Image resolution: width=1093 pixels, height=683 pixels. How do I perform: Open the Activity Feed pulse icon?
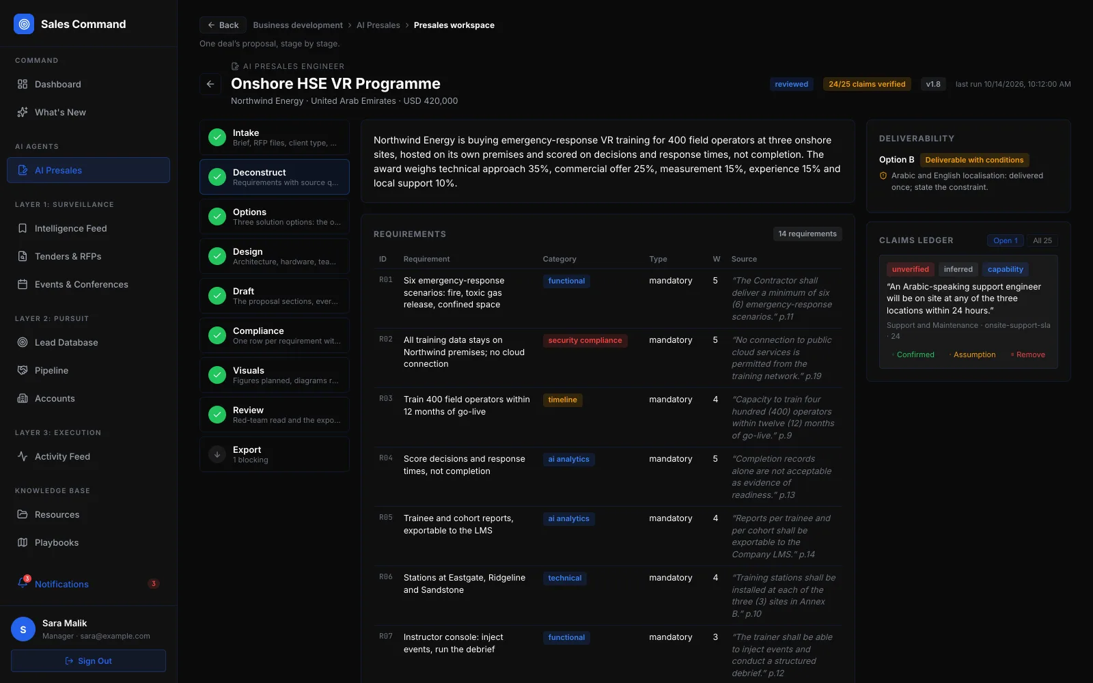pyautogui.click(x=23, y=456)
